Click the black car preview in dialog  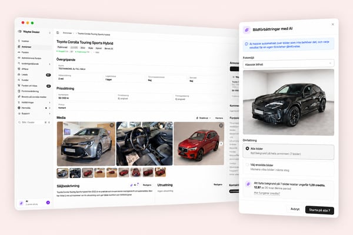[288, 102]
